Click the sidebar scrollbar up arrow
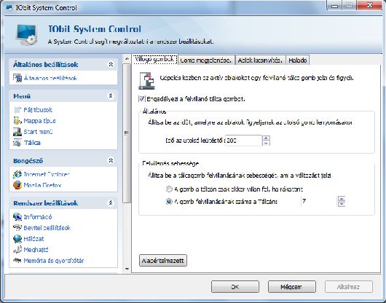This screenshot has width=386, height=303. pos(127,59)
